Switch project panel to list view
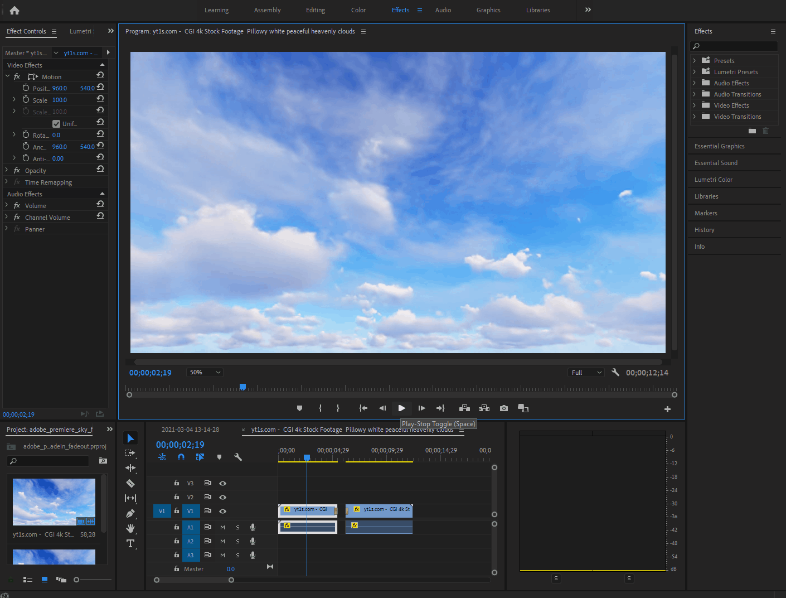The width and height of the screenshot is (786, 598). 27,580
